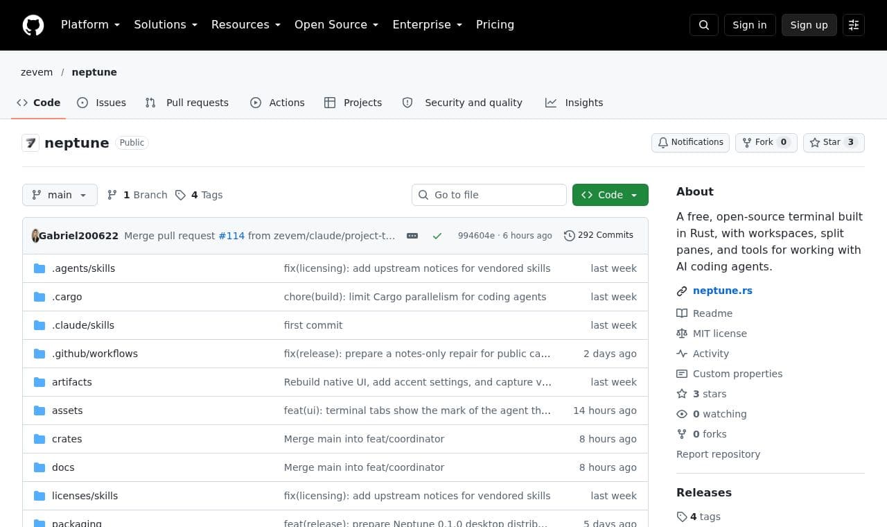Viewport: 887px width, 527px height.
Task: Open the green Code dropdown button
Action: [x=611, y=195]
